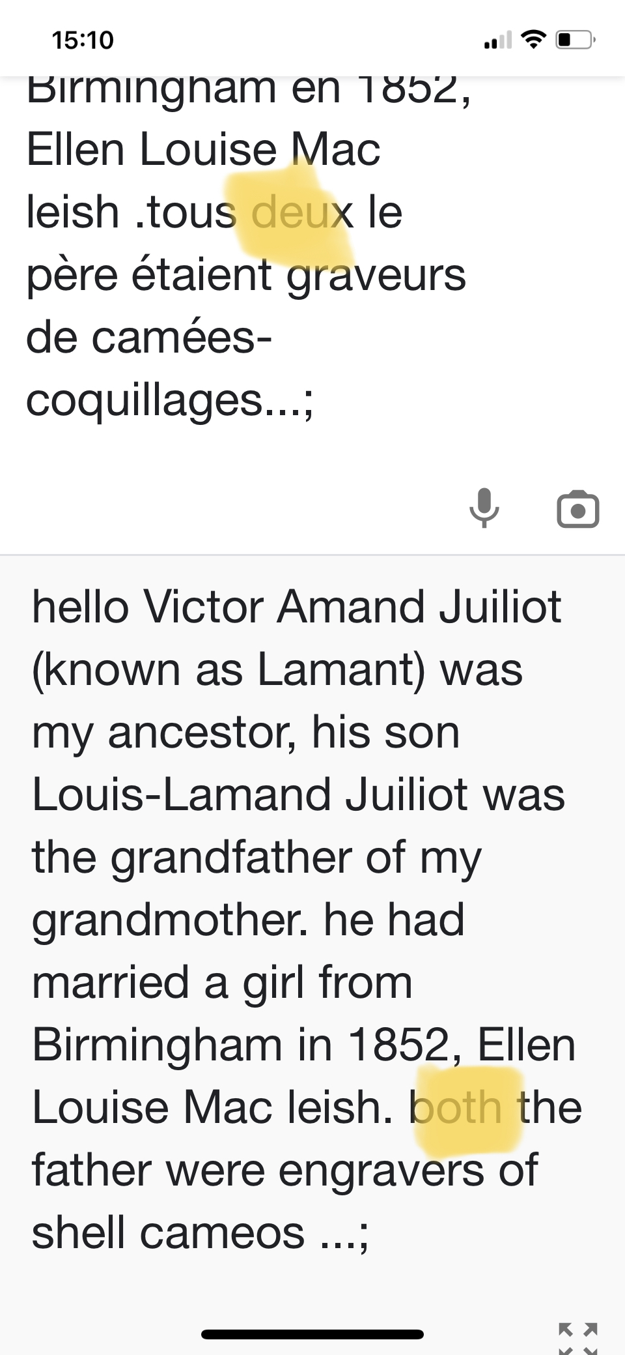Viewport: 625px width, 1355px height.
Task: Tap "père étaient" in the source field
Action: (x=148, y=275)
